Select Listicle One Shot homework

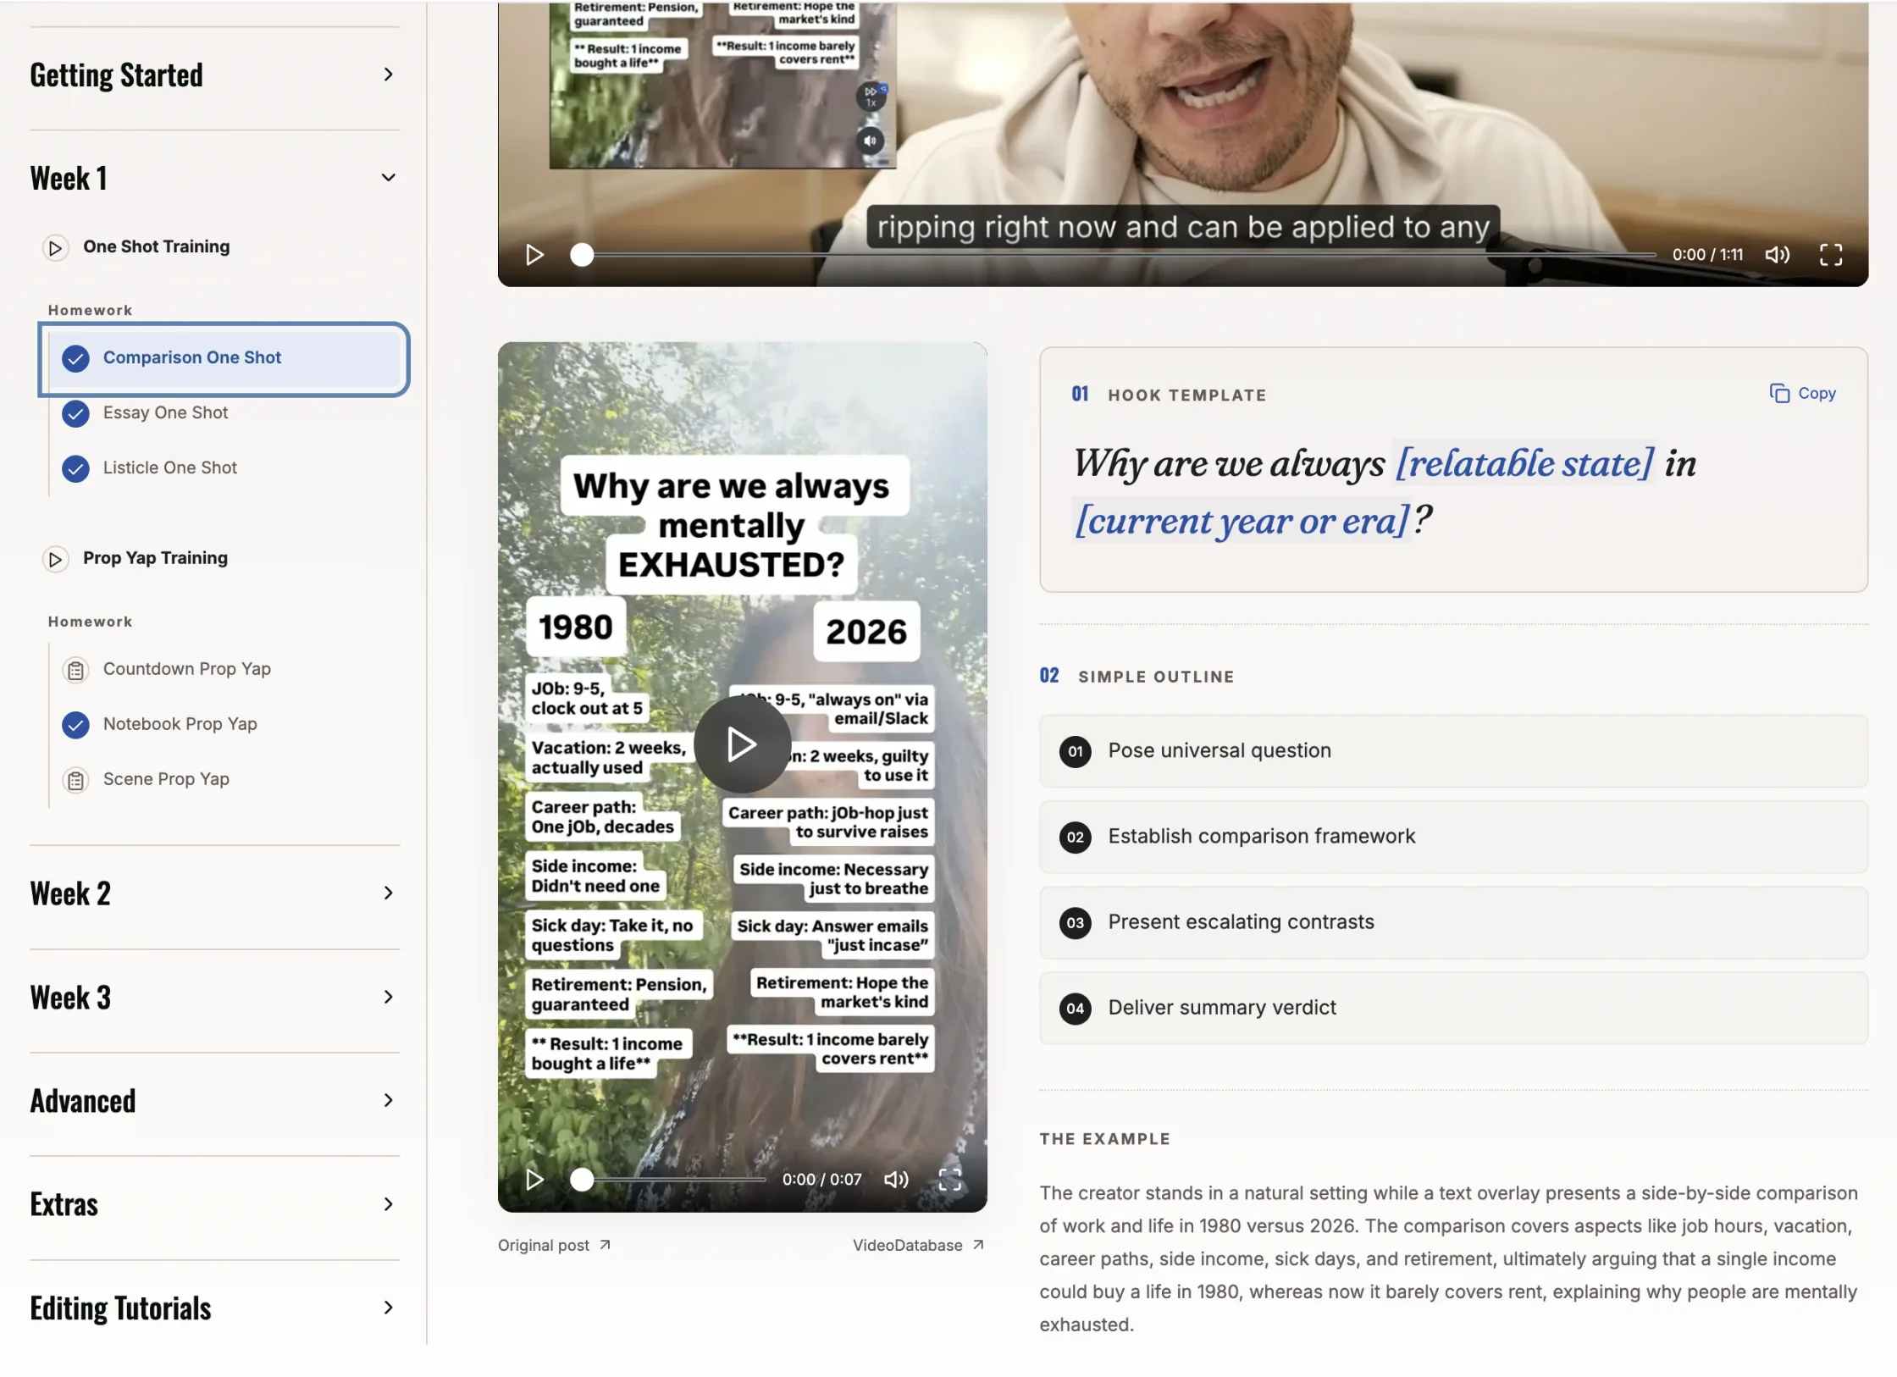click(x=169, y=468)
